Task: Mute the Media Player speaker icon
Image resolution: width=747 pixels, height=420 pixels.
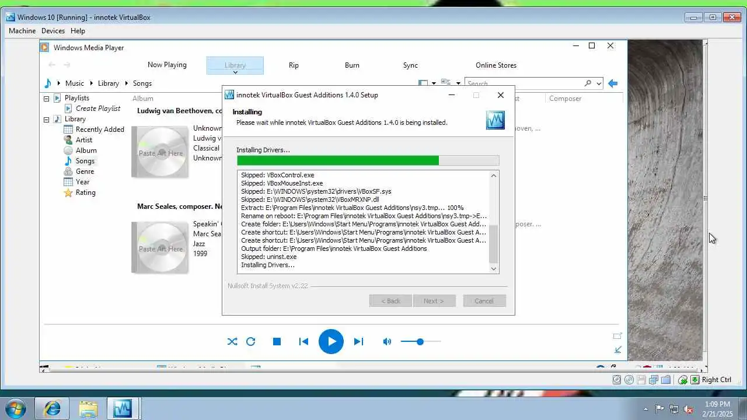Action: [x=387, y=342]
